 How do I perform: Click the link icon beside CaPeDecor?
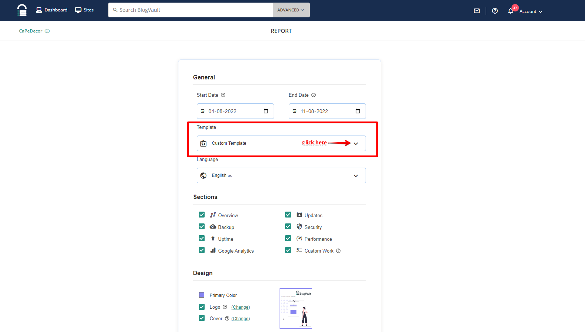click(47, 31)
